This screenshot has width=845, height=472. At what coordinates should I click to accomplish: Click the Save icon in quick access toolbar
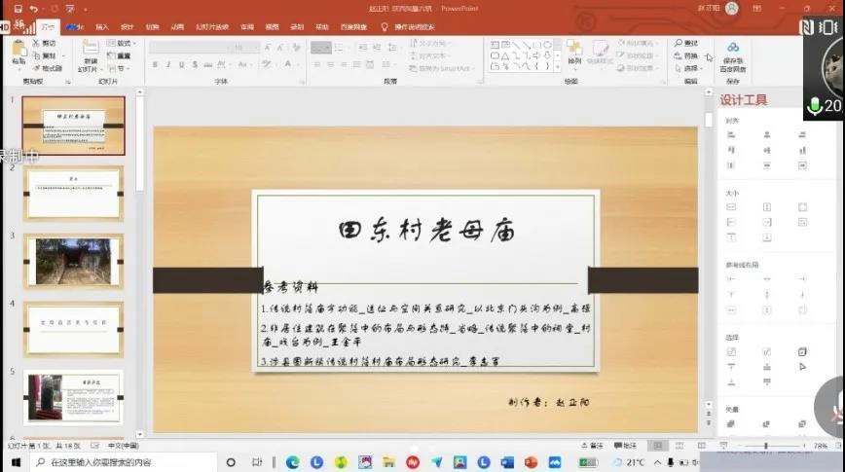click(19, 8)
